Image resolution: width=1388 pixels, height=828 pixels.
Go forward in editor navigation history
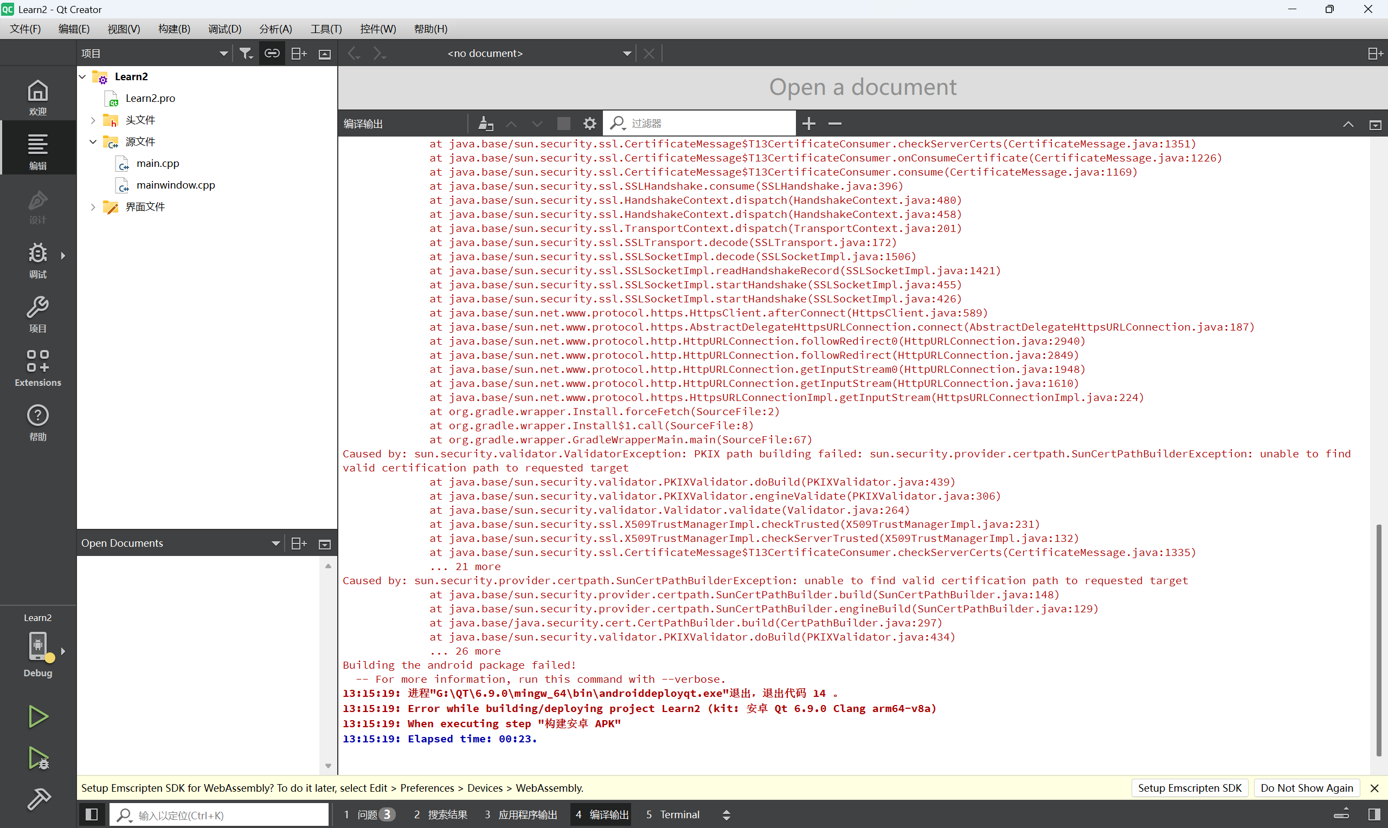[x=380, y=53]
